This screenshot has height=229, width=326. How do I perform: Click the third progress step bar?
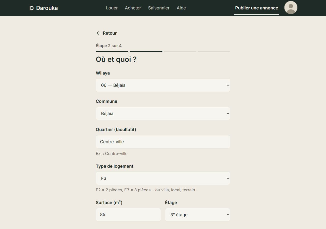pos(180,51)
